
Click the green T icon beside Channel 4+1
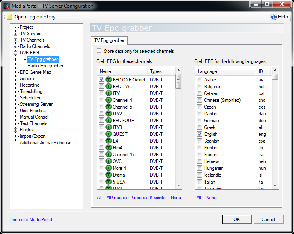pyautogui.click(x=109, y=154)
